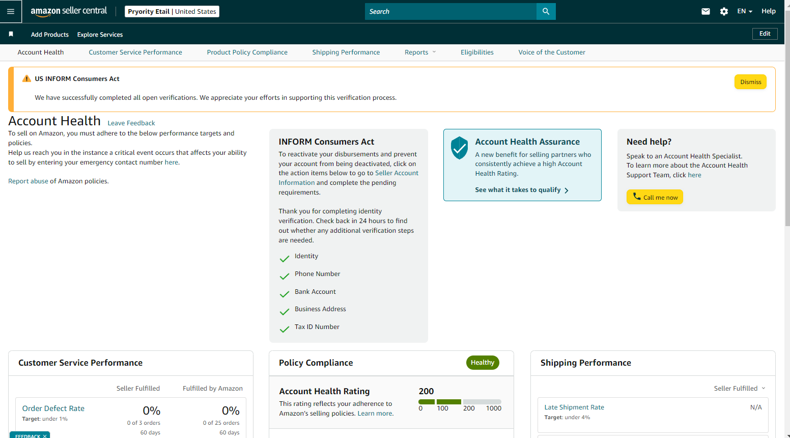
Task: Click the Report abuse link
Action: click(x=28, y=181)
